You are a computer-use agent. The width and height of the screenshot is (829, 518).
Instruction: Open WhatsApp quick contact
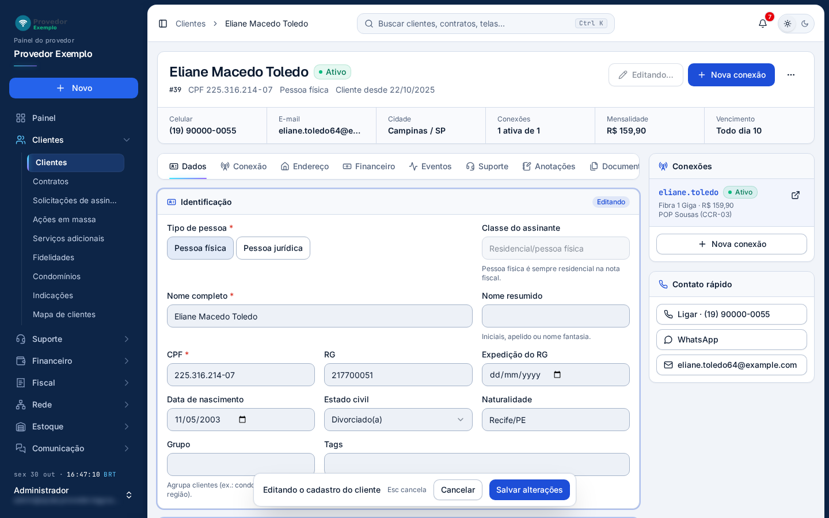pos(732,340)
